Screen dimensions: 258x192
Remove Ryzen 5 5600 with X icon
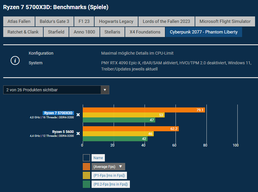pos(78,134)
